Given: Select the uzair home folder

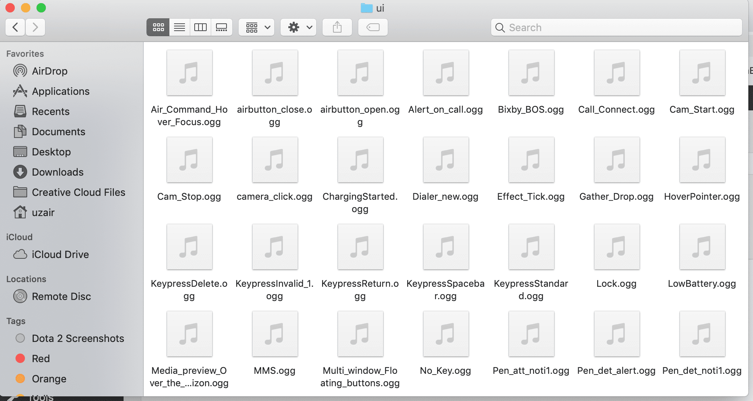Looking at the screenshot, I should pos(43,213).
